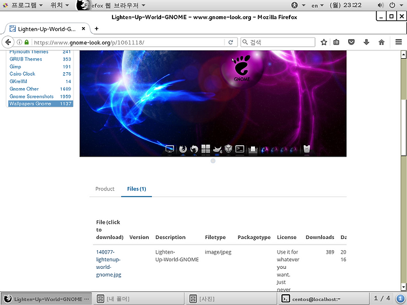Image resolution: width=407 pixels, height=305 pixels.
Task: Open the clock showing (월) 23:22
Action: tap(345, 5)
